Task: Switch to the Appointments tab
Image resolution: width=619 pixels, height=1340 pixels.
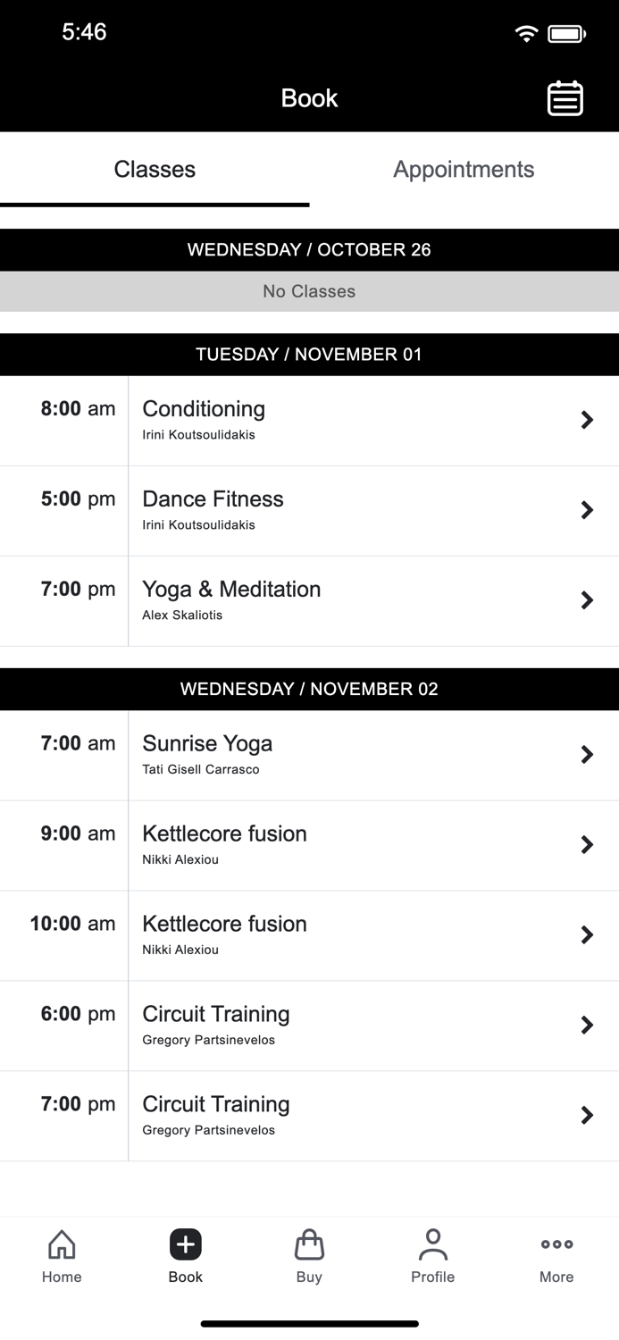Action: (464, 170)
